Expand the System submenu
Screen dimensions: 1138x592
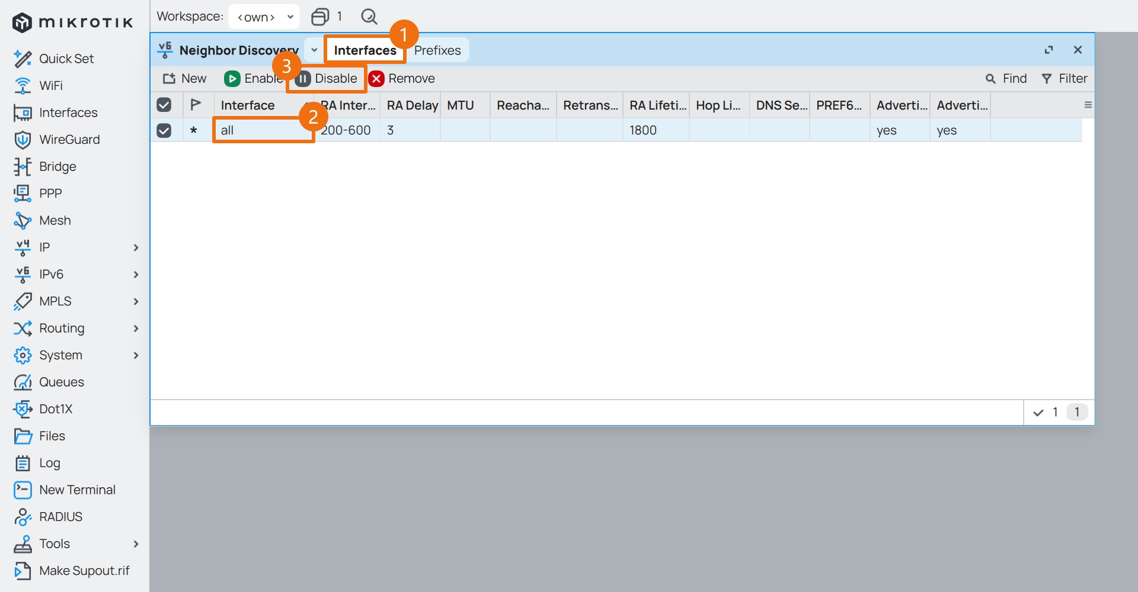(136, 355)
